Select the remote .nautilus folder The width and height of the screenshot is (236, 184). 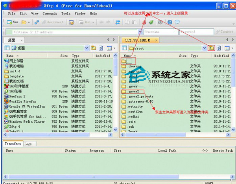[x=132, y=112]
